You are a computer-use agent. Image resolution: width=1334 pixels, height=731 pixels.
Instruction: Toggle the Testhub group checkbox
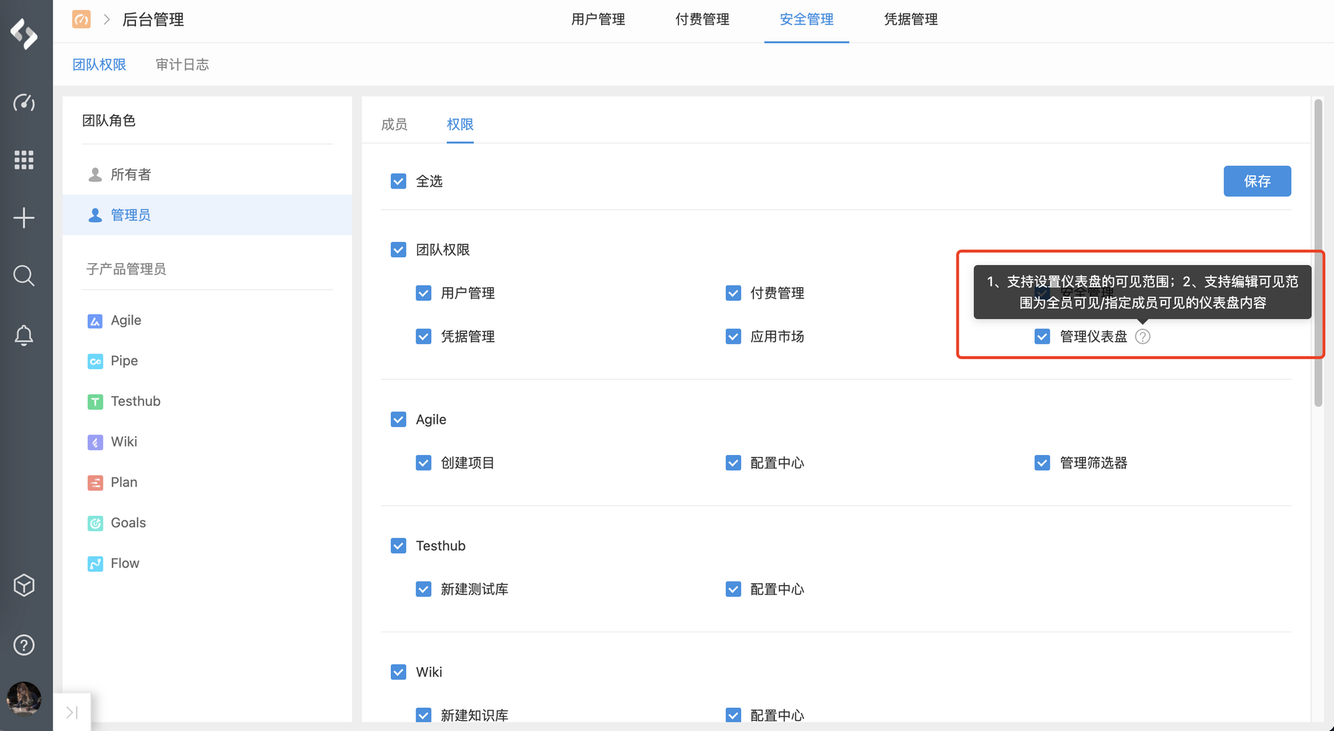click(x=398, y=546)
